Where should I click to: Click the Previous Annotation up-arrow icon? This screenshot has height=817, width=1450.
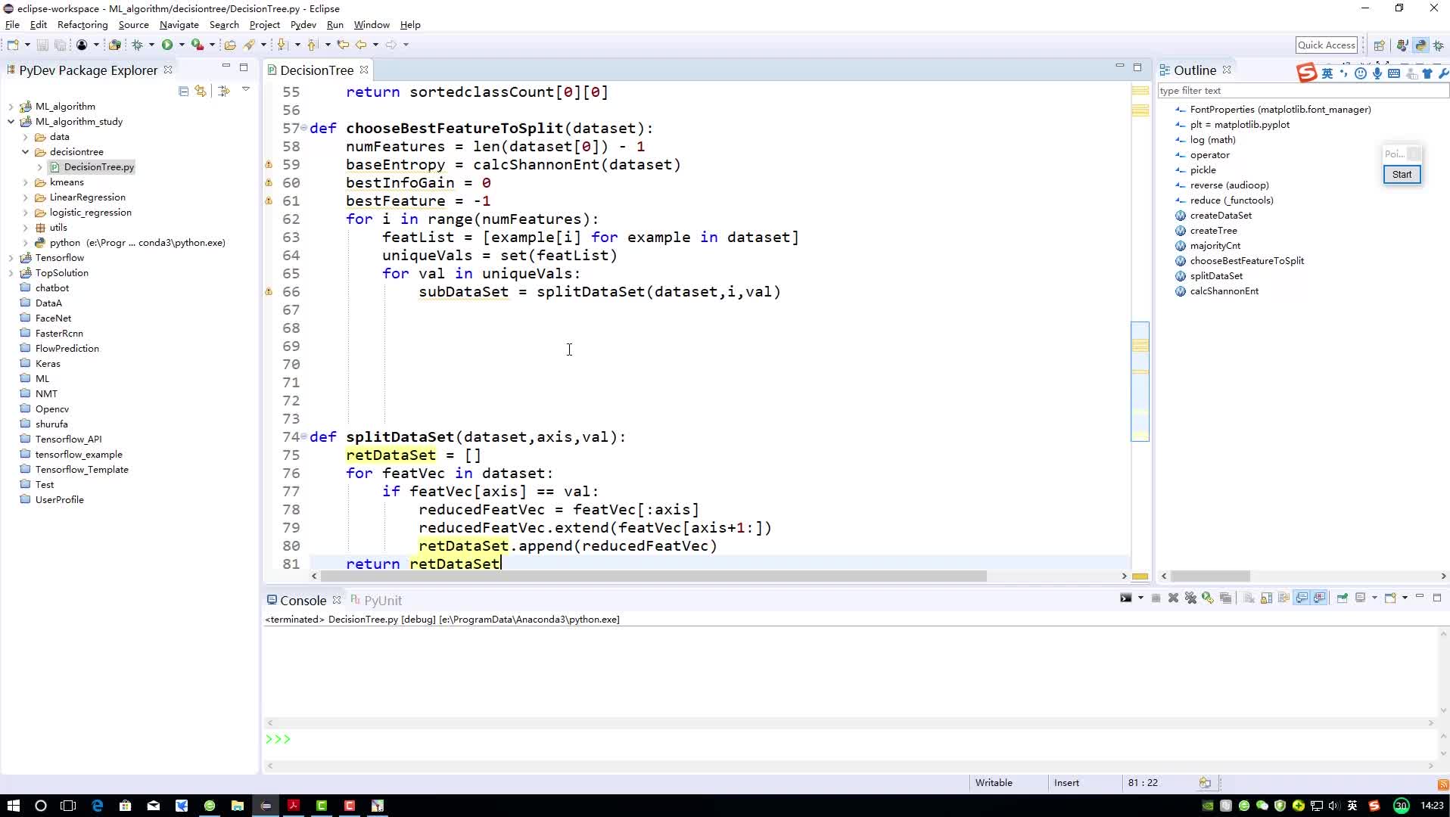pyautogui.click(x=313, y=45)
